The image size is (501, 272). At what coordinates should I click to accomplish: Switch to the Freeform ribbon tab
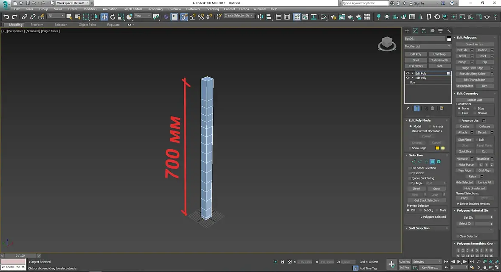point(37,25)
